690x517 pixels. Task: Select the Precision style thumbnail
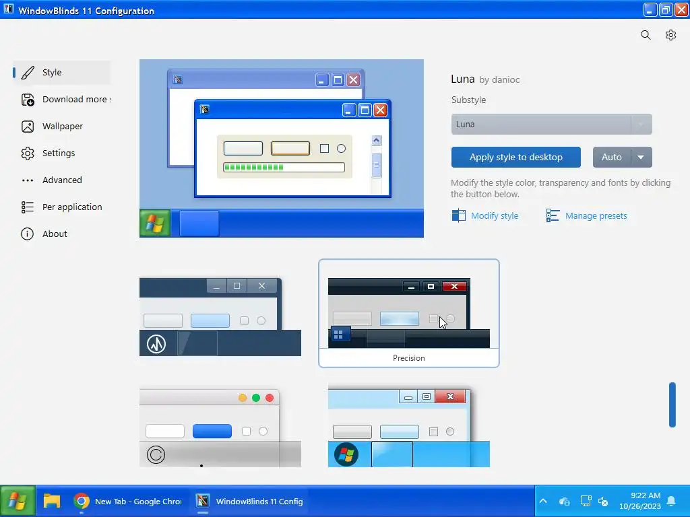tap(409, 313)
